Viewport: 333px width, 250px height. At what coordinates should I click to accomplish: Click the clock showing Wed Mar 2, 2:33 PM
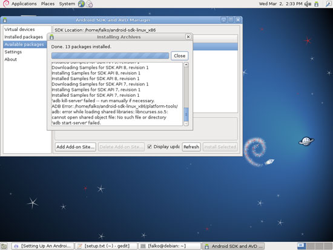coord(280,4)
